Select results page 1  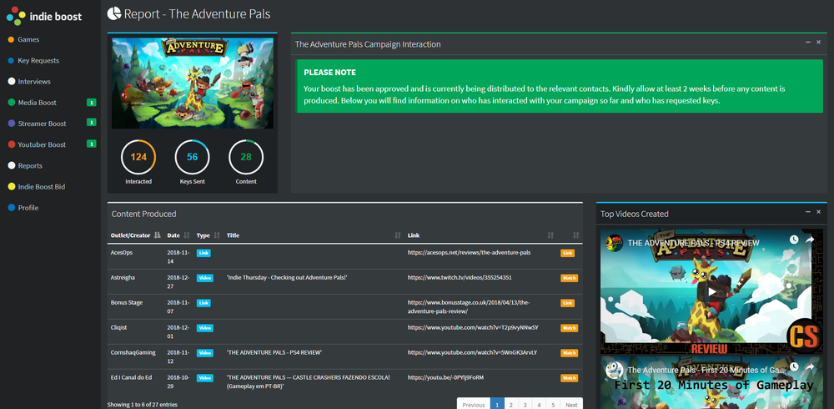click(x=497, y=405)
